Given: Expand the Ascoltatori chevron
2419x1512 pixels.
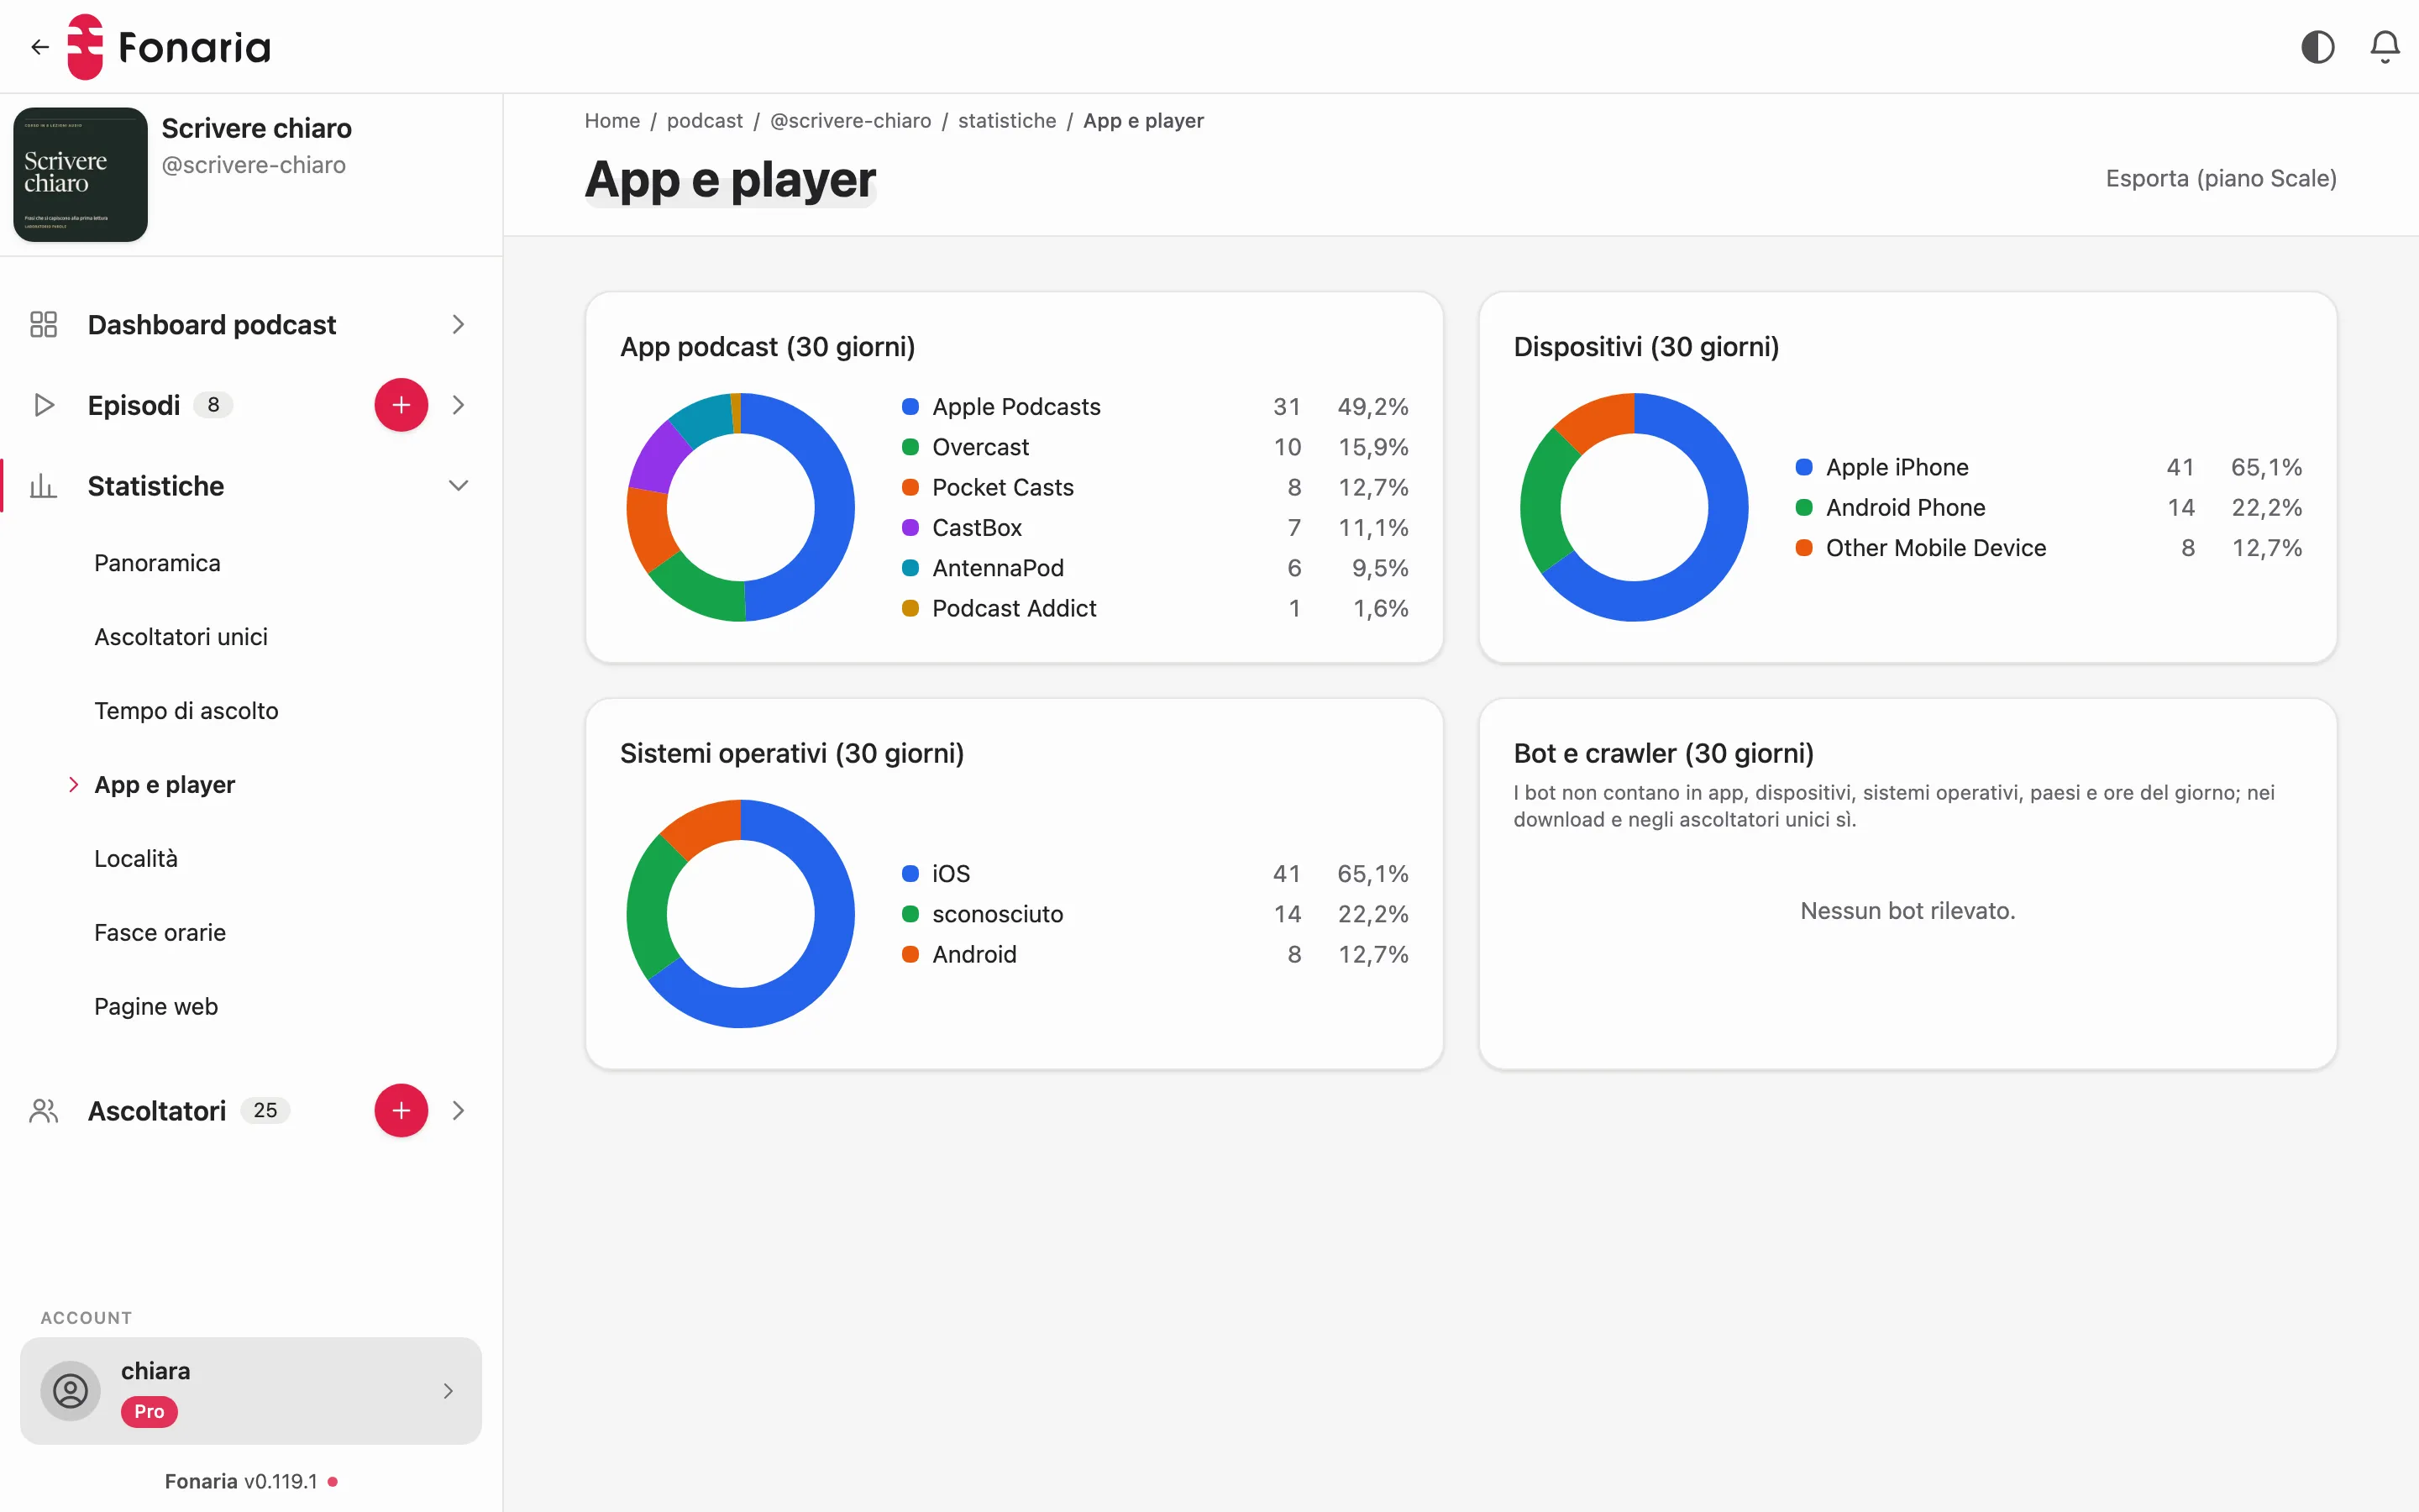Looking at the screenshot, I should coord(458,1111).
